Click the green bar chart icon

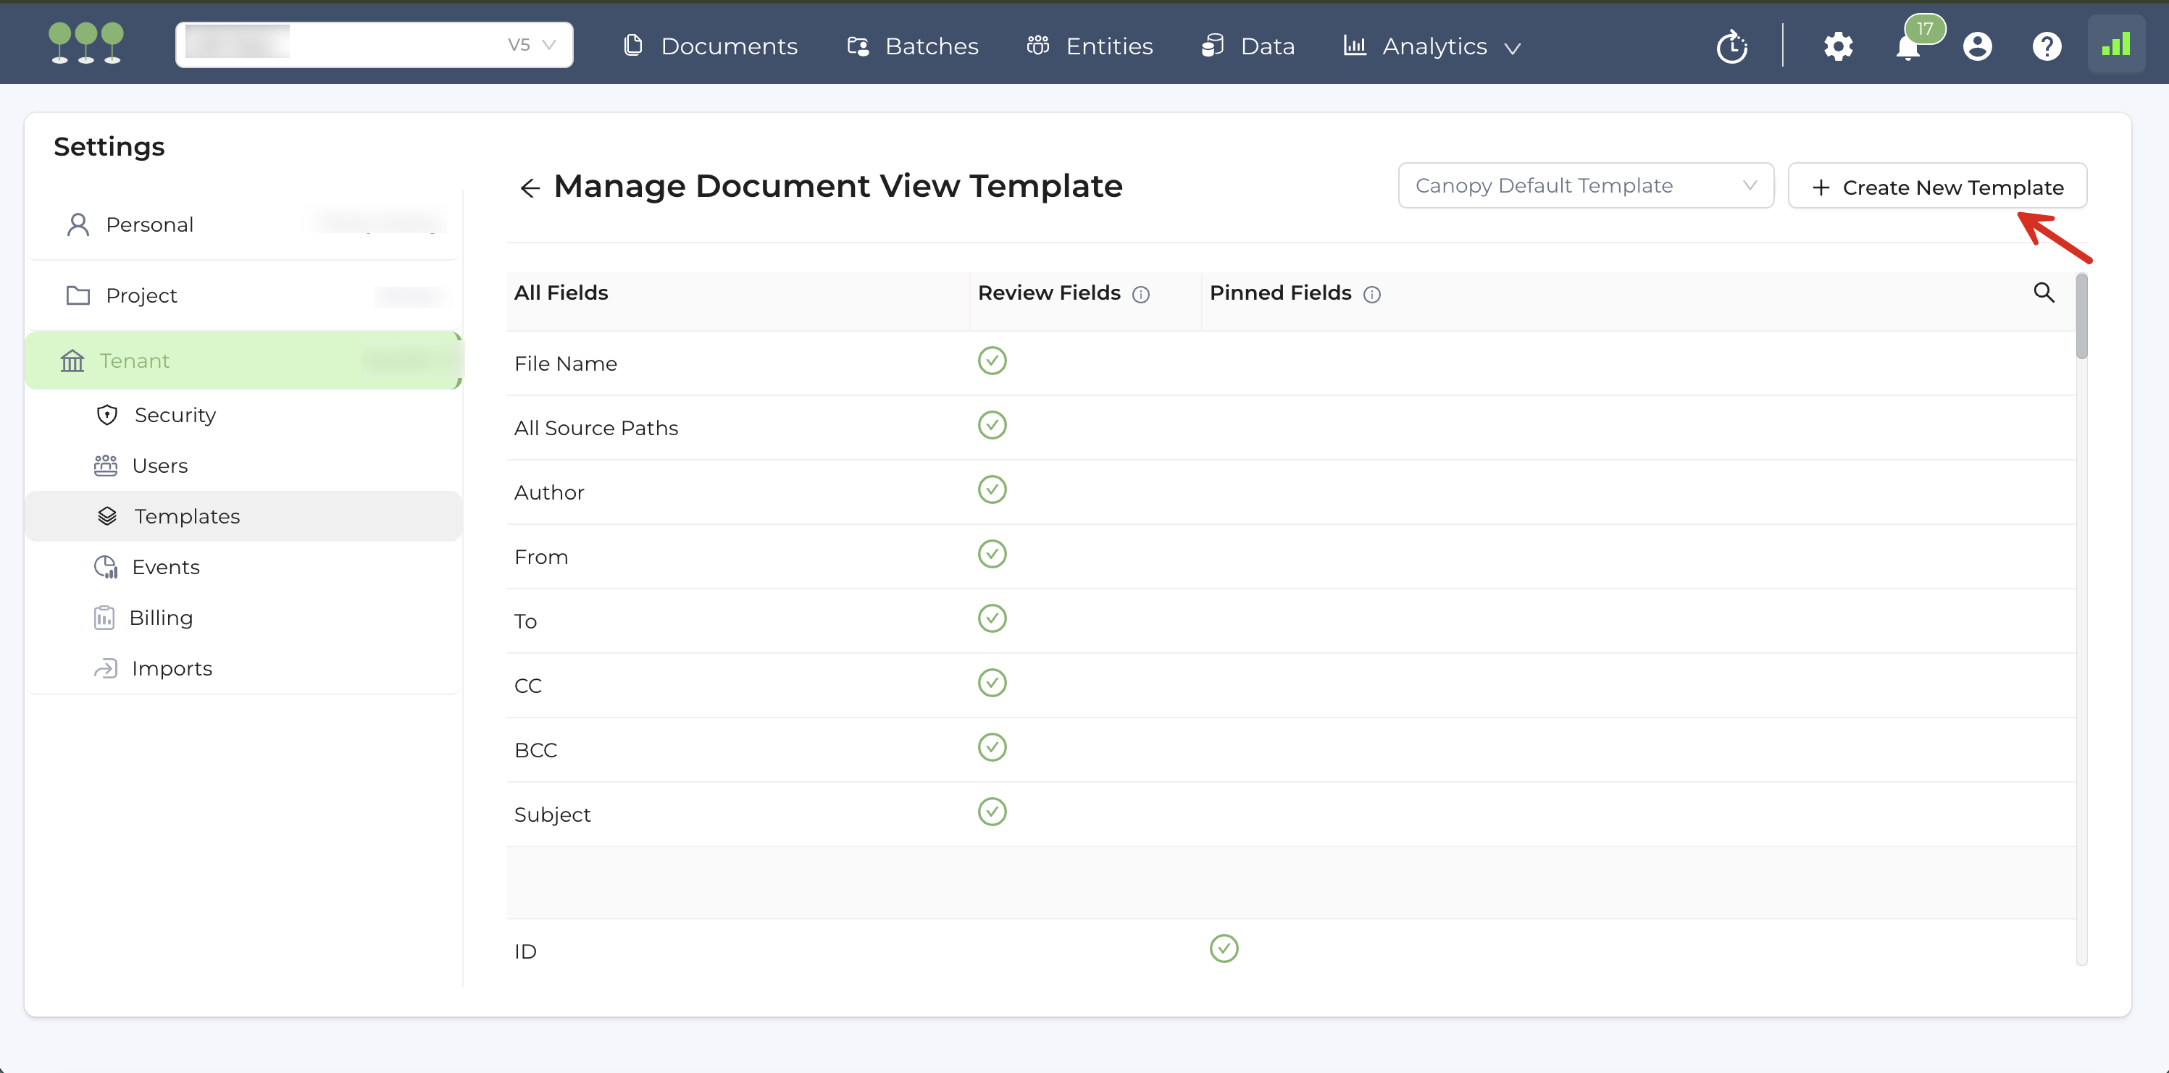tap(2116, 45)
